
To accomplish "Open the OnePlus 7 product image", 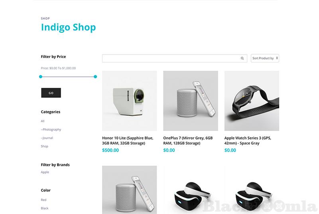I will pyautogui.click(x=191, y=101).
